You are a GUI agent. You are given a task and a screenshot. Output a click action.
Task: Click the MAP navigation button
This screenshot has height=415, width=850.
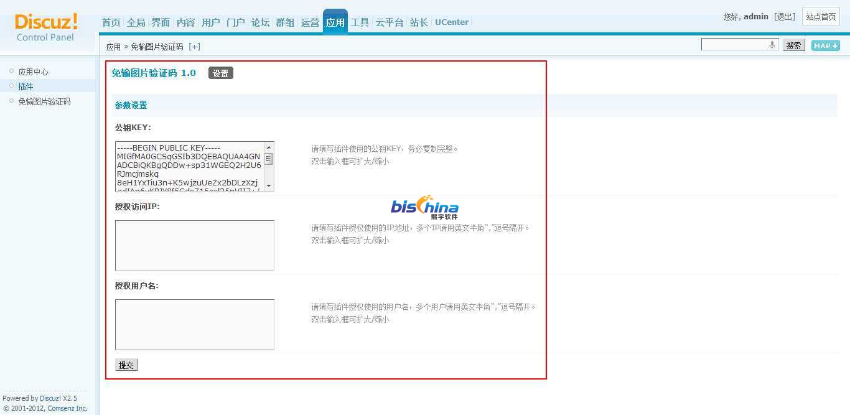[x=825, y=45]
